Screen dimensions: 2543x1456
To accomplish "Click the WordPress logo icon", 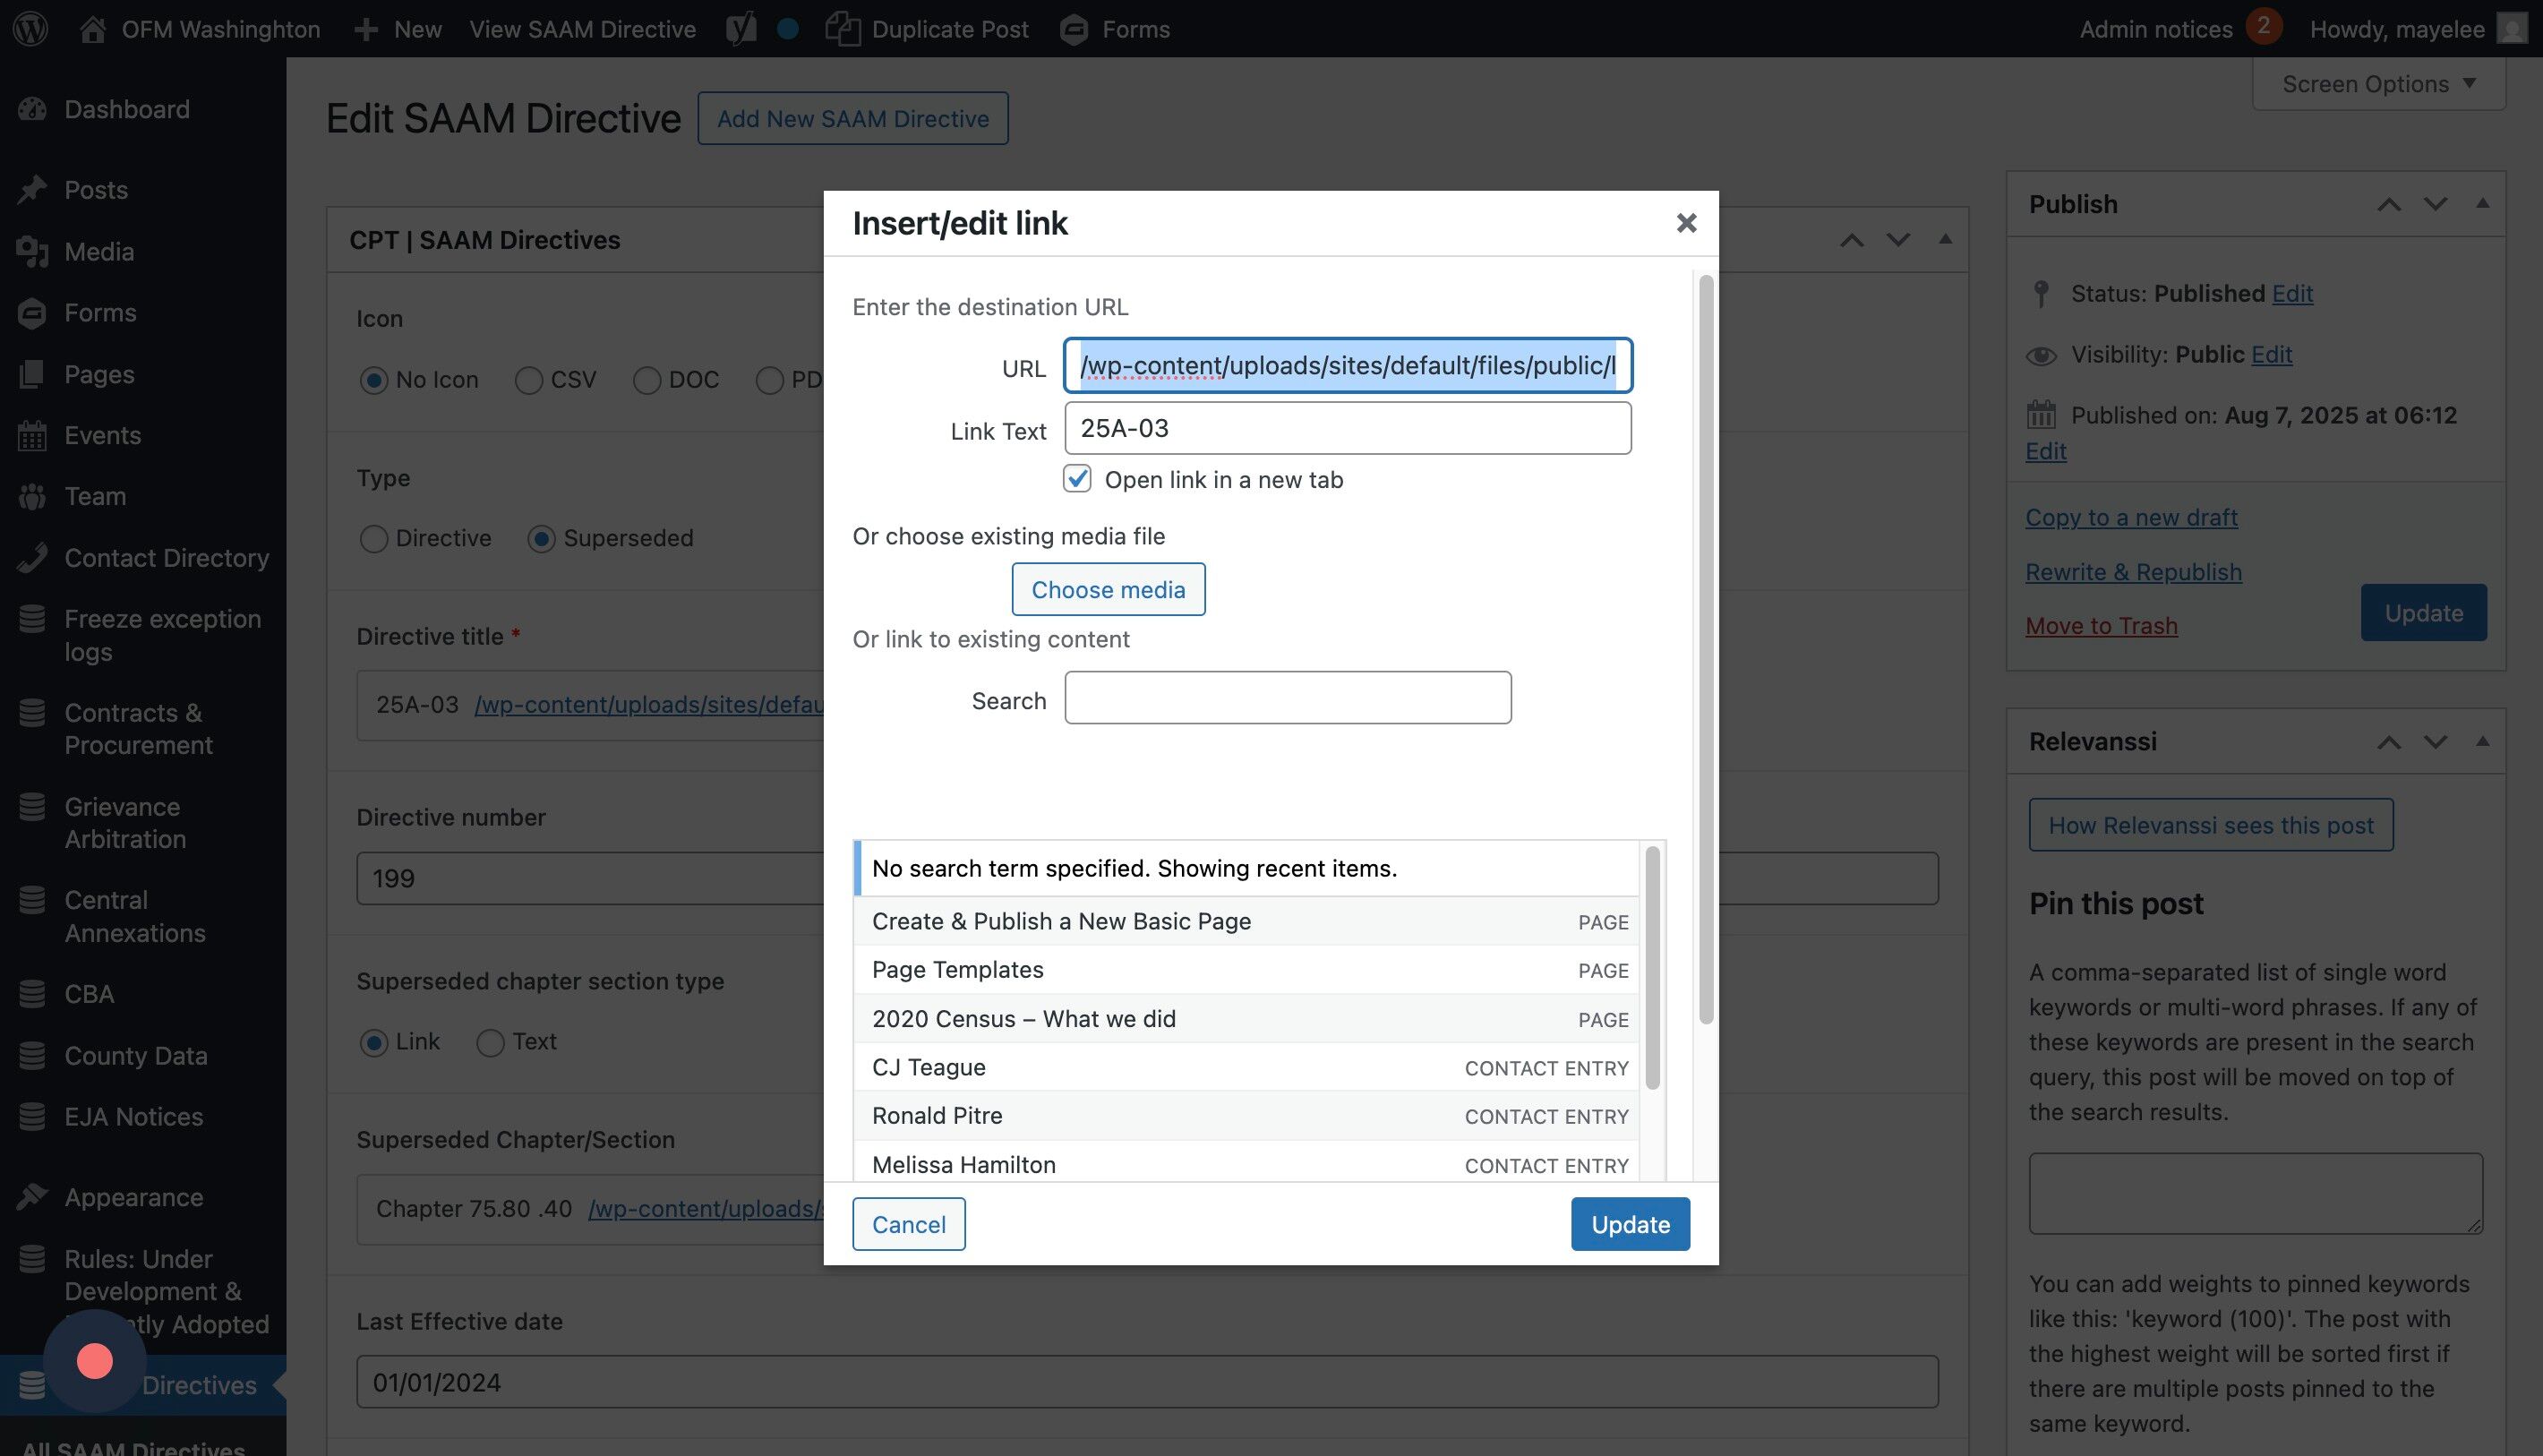I will click(31, 28).
